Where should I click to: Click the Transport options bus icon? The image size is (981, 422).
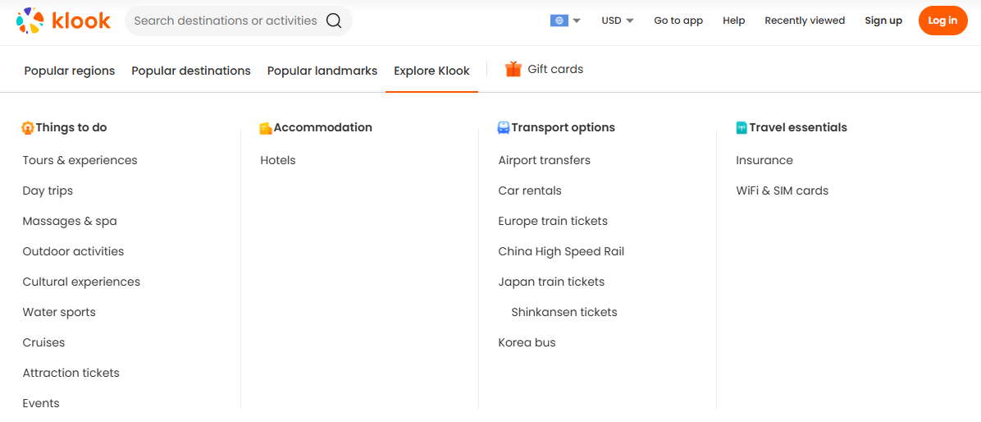coord(504,128)
